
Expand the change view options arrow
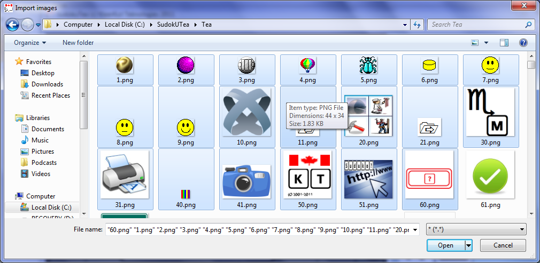[x=486, y=43]
